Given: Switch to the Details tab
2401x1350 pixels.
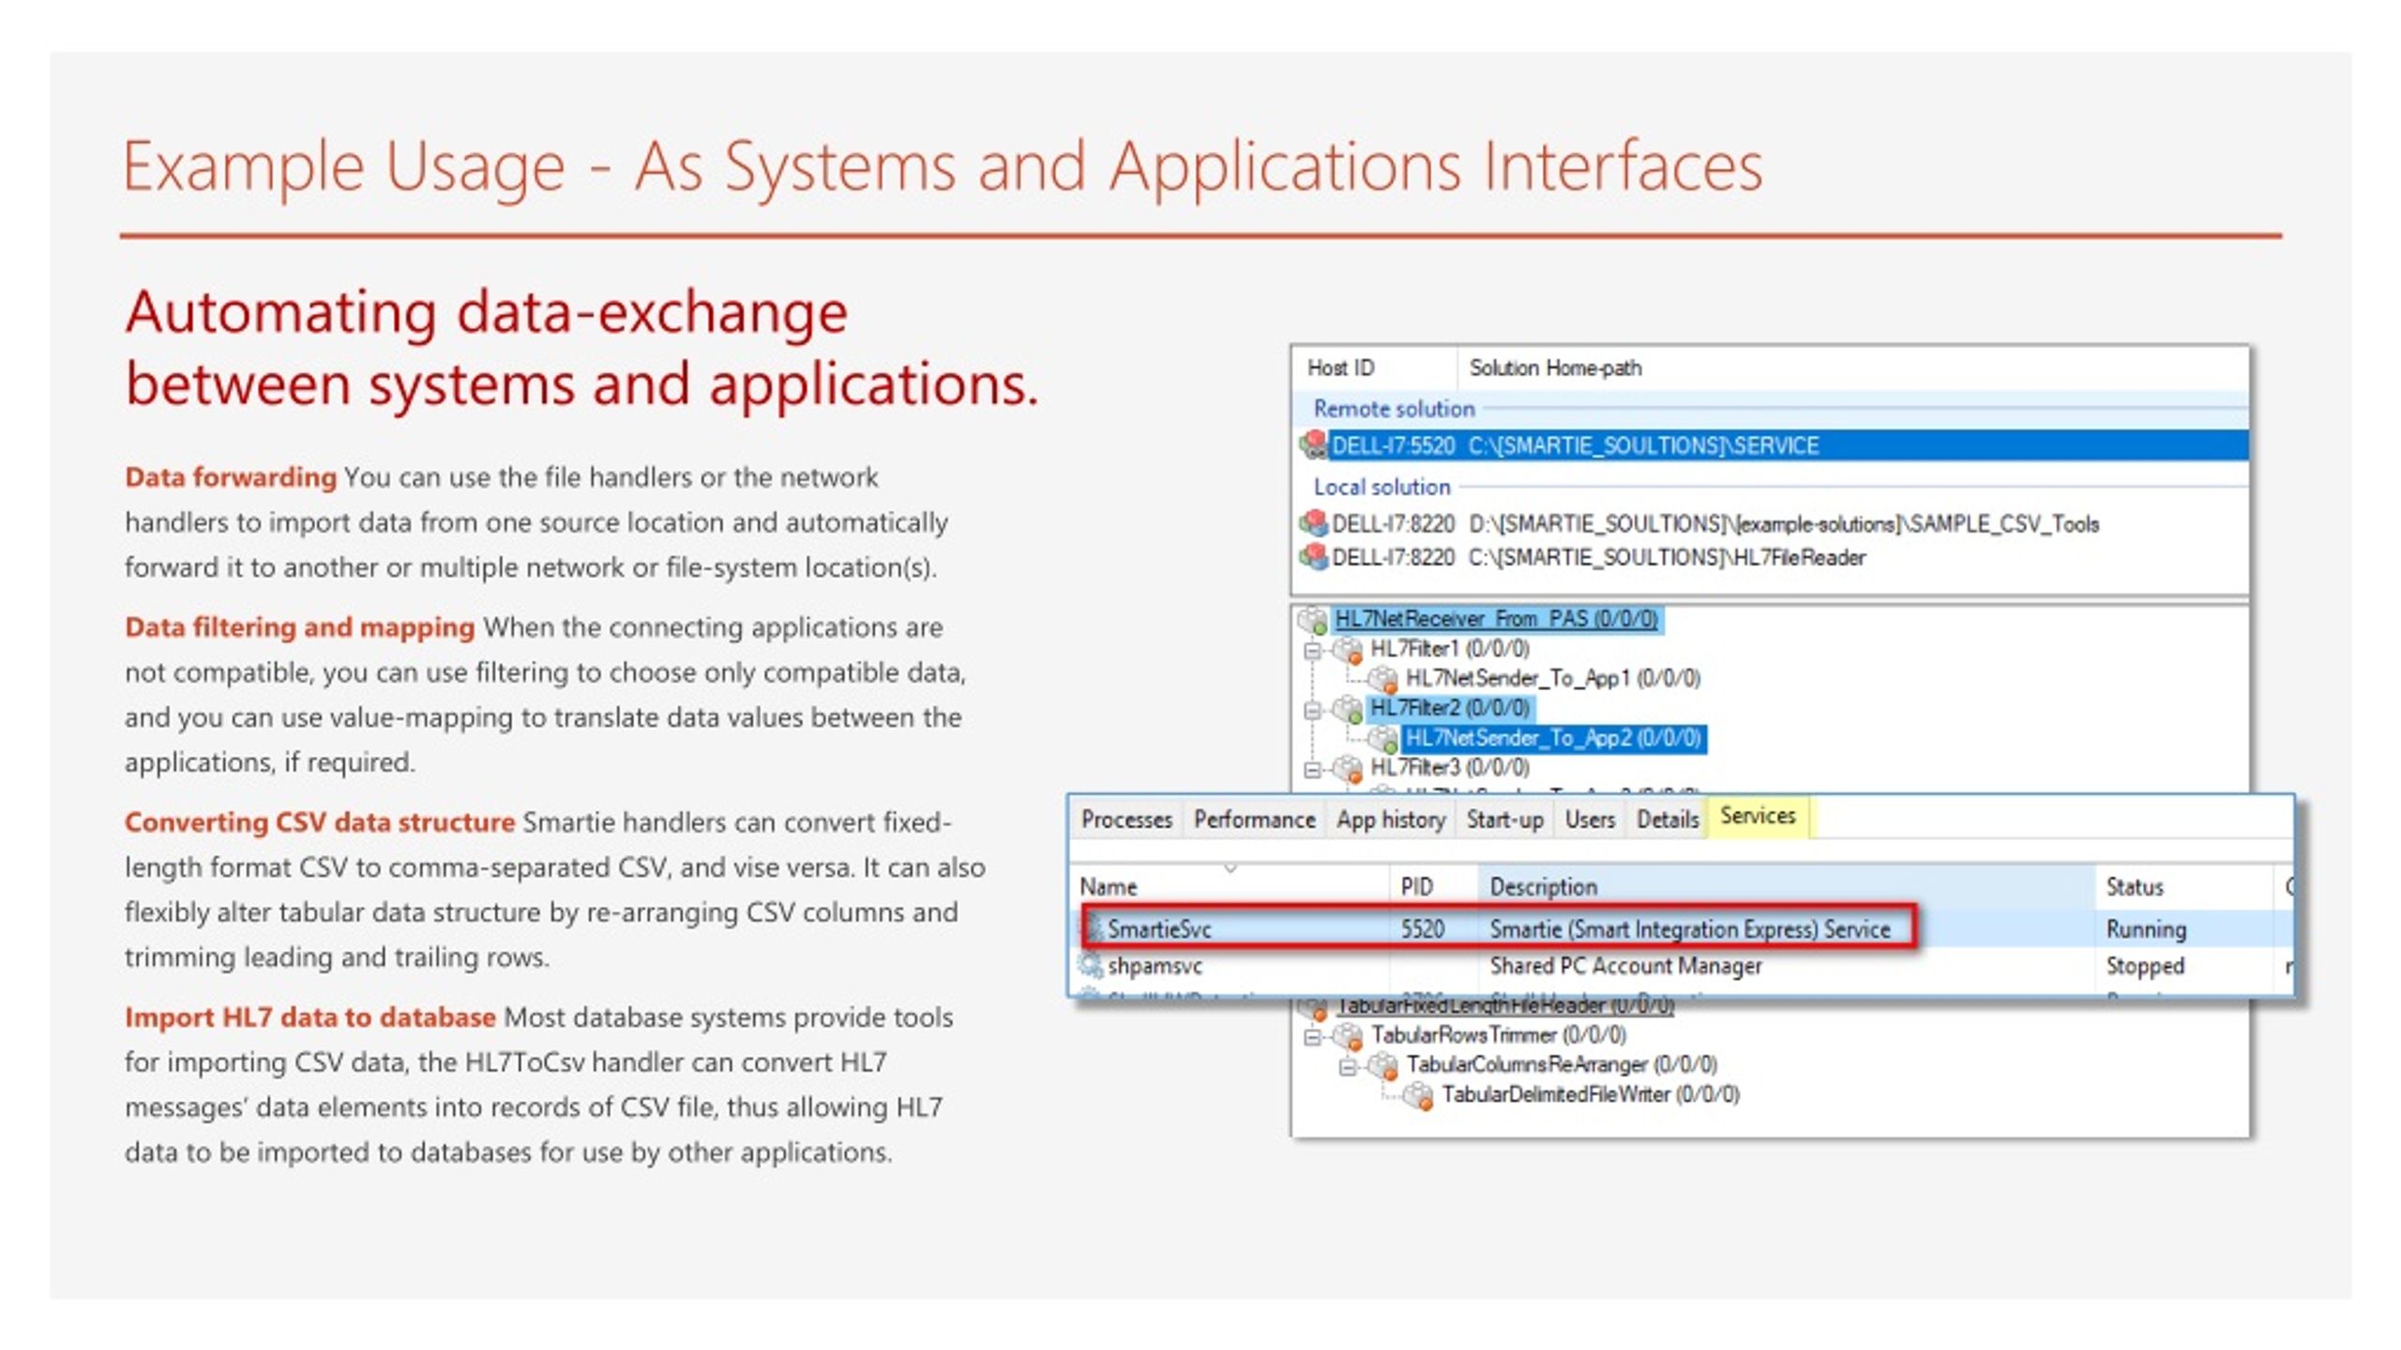Looking at the screenshot, I should pos(1668,819).
